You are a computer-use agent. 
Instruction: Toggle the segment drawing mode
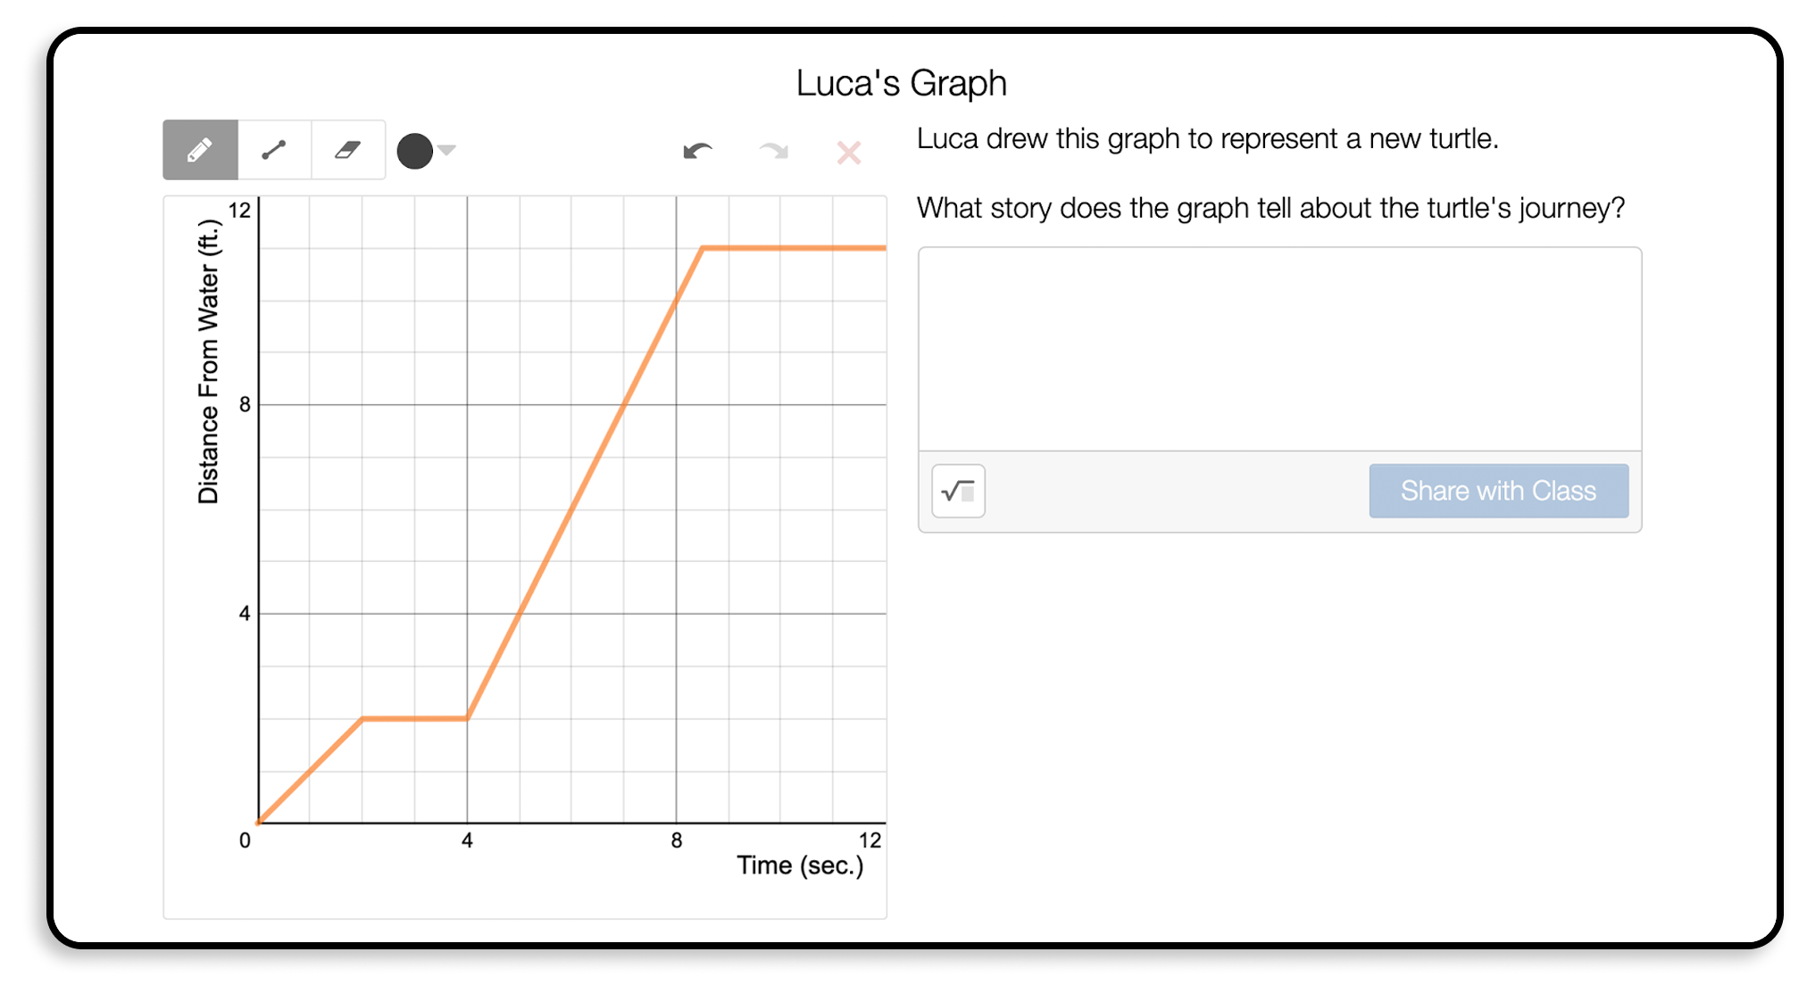tap(274, 149)
